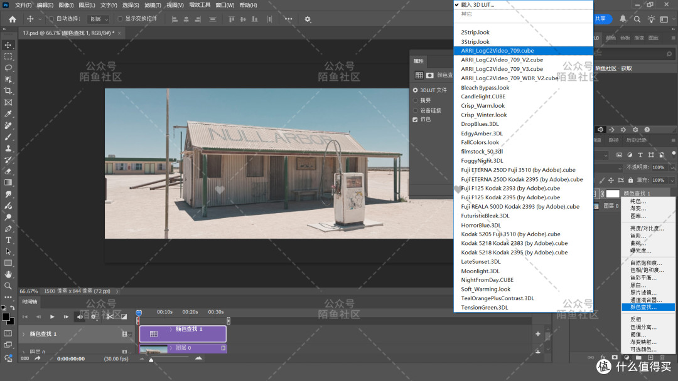Select the Crop tool
The width and height of the screenshot is (678, 381).
[x=8, y=91]
